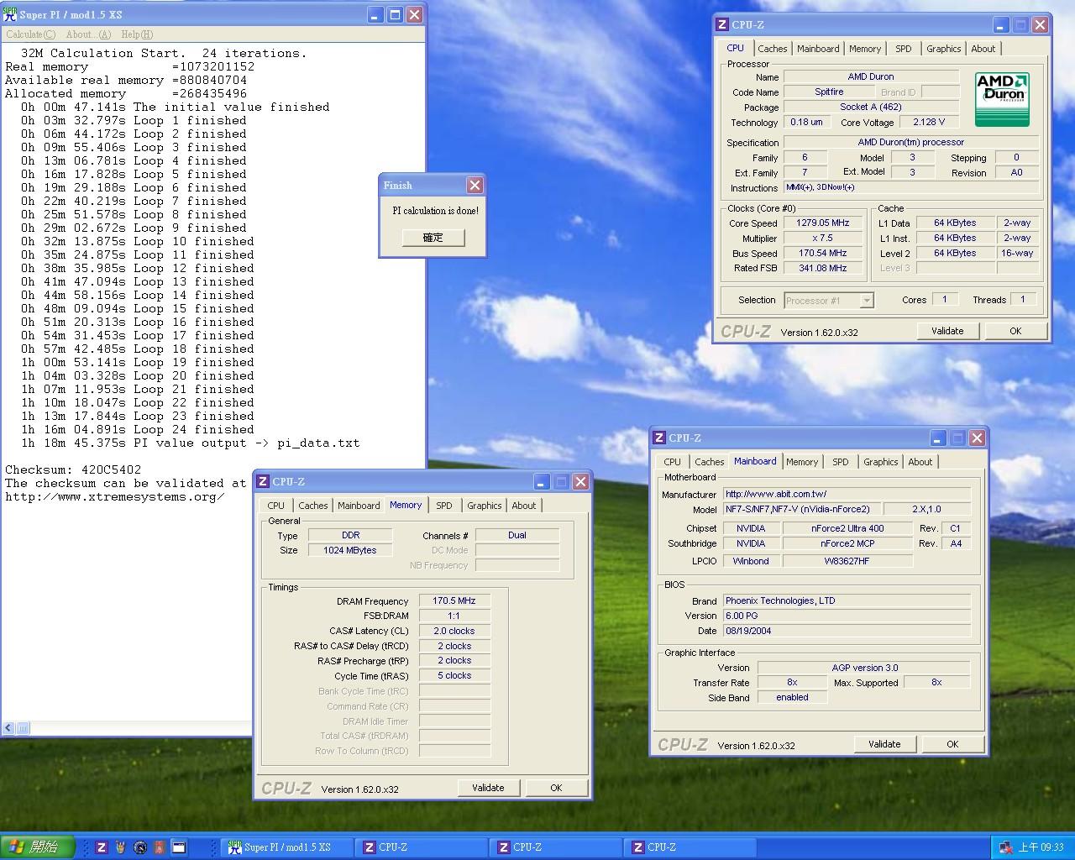
Task: Click the round dark quick launch icon
Action: pyautogui.click(x=140, y=847)
